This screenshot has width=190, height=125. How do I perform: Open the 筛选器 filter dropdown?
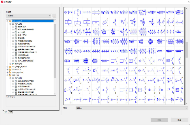coord(28,16)
